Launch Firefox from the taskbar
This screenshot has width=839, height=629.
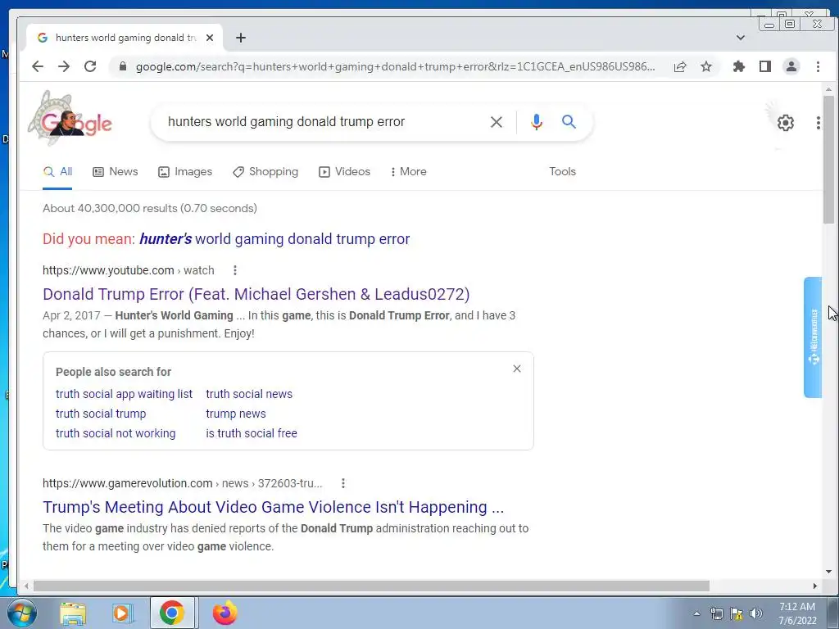224,613
